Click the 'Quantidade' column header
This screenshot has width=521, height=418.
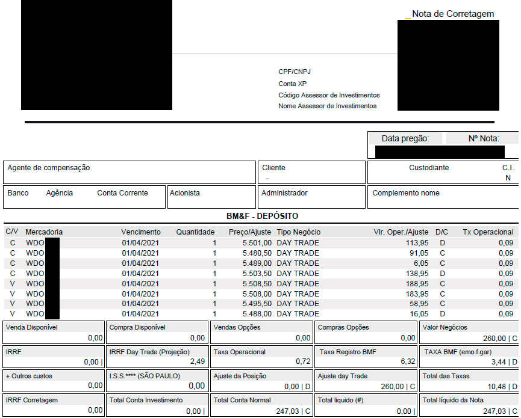pyautogui.click(x=195, y=232)
